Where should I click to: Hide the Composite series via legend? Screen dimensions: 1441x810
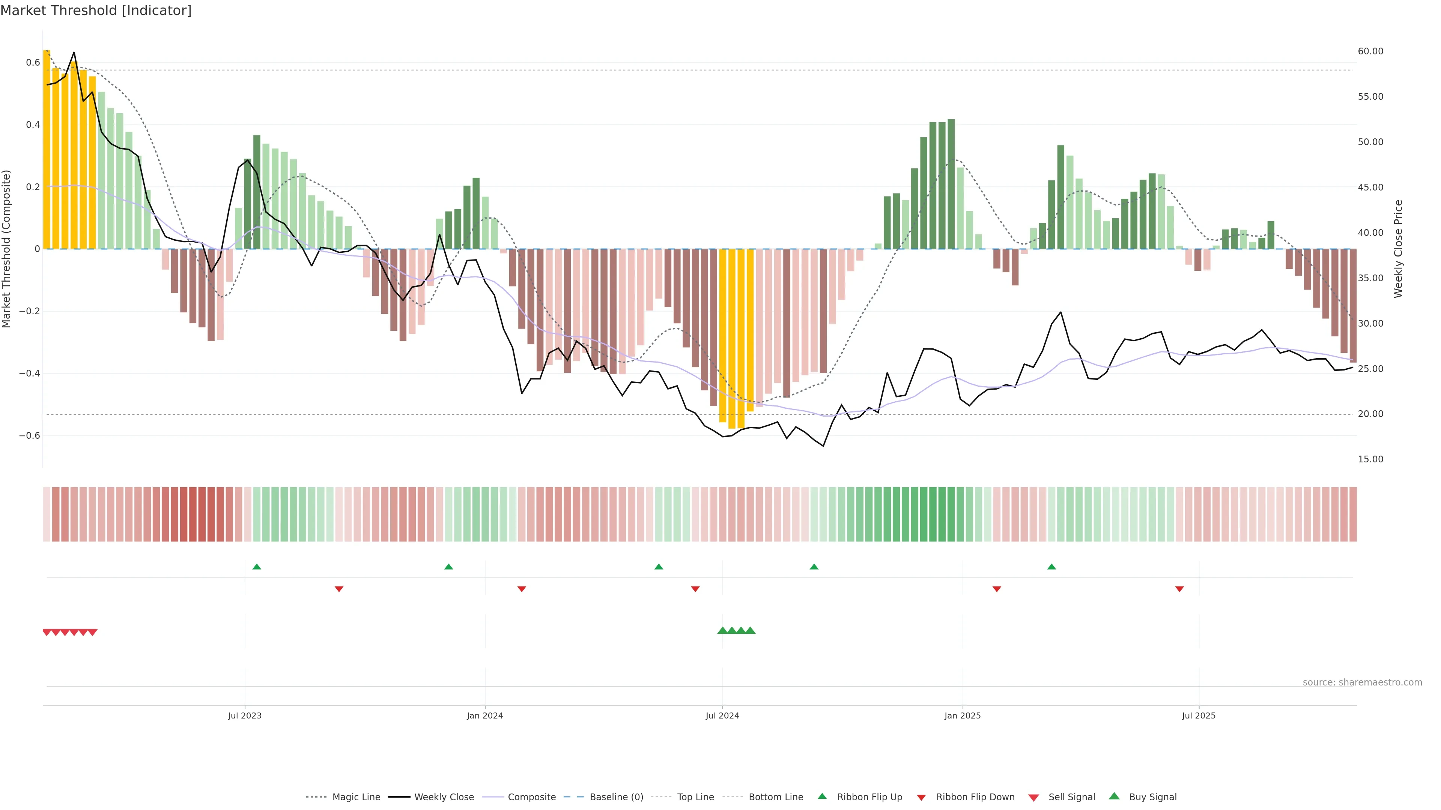[531, 796]
